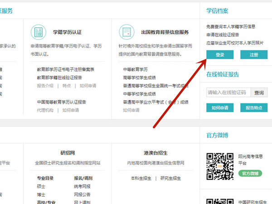Click the 登录 button
The image size is (272, 204).
coord(220,55)
